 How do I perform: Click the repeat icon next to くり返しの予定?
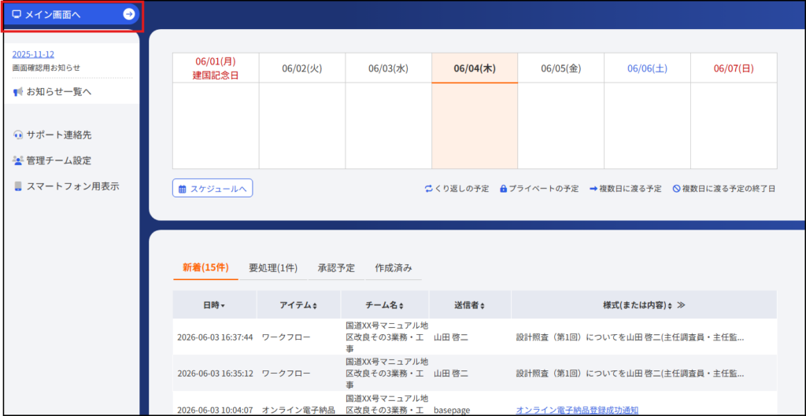[429, 189]
